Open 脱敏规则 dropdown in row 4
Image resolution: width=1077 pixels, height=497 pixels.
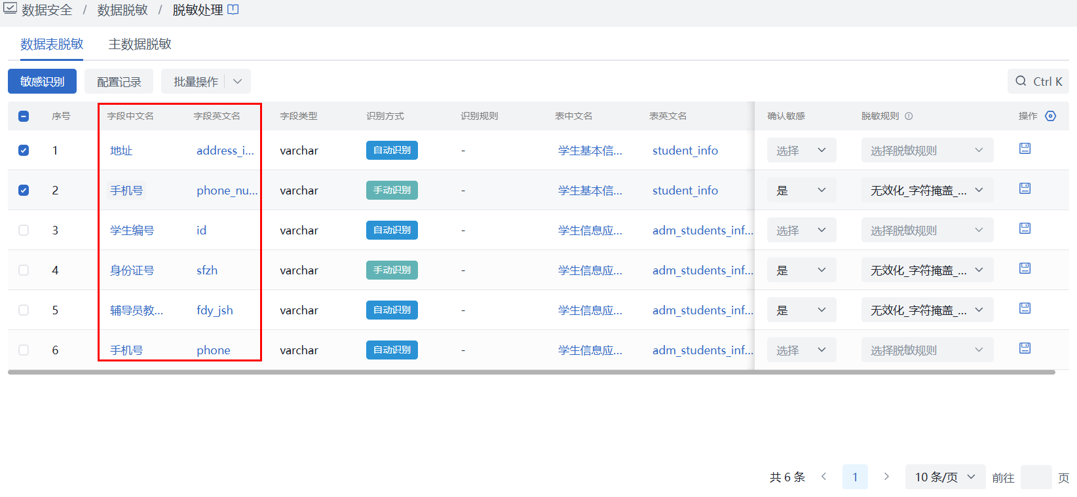pos(927,270)
